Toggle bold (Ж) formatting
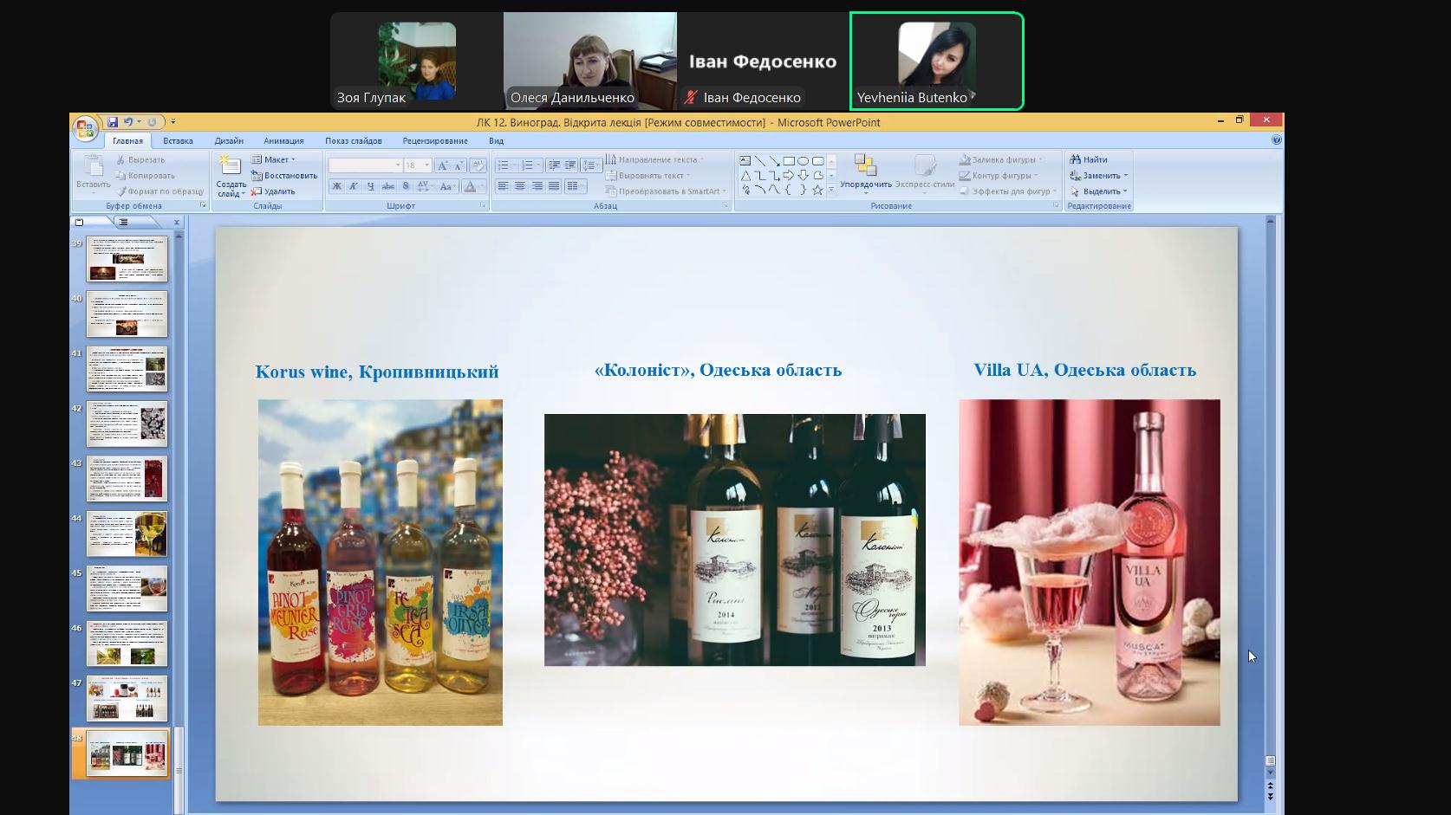The image size is (1451, 815). 337,186
